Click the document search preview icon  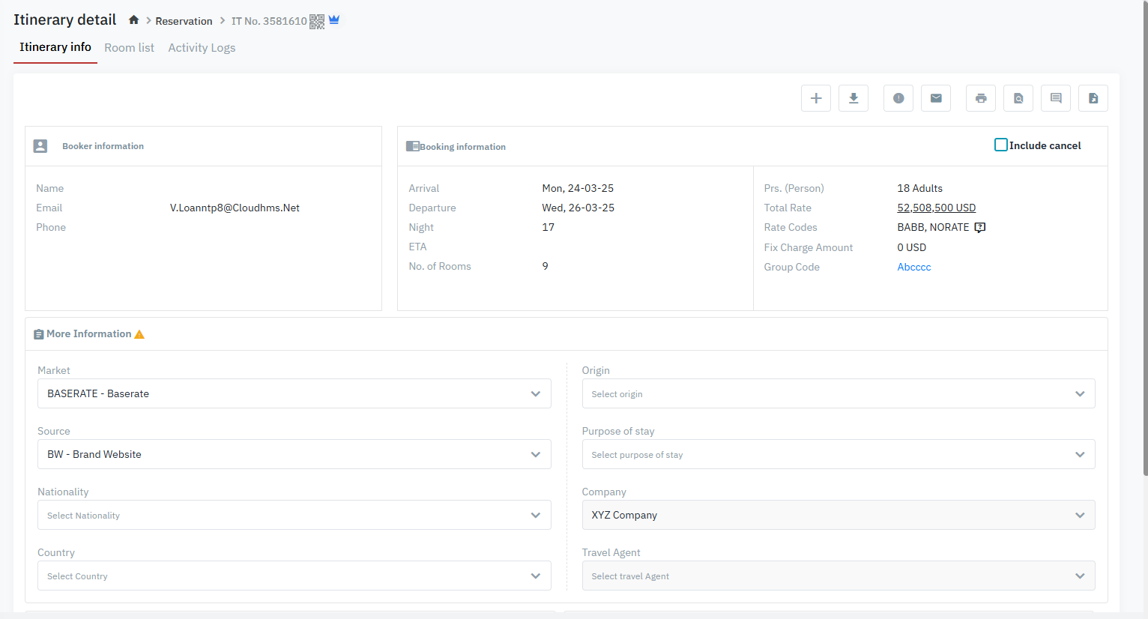coord(1018,98)
